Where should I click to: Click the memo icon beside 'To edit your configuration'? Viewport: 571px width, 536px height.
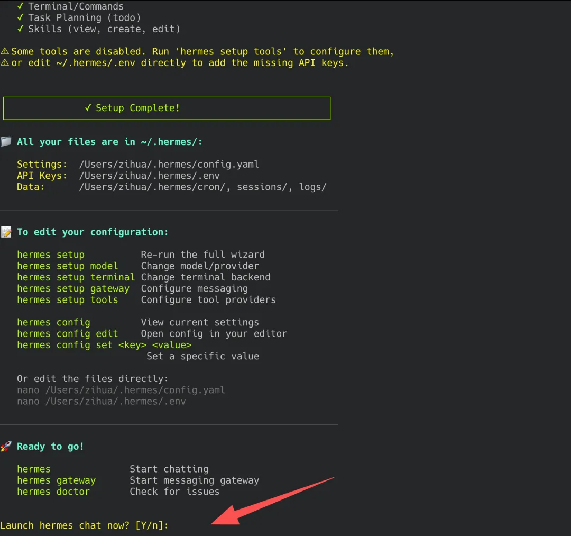(x=6, y=232)
